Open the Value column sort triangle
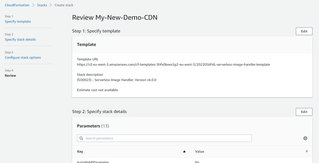 pyautogui.click(x=307, y=151)
